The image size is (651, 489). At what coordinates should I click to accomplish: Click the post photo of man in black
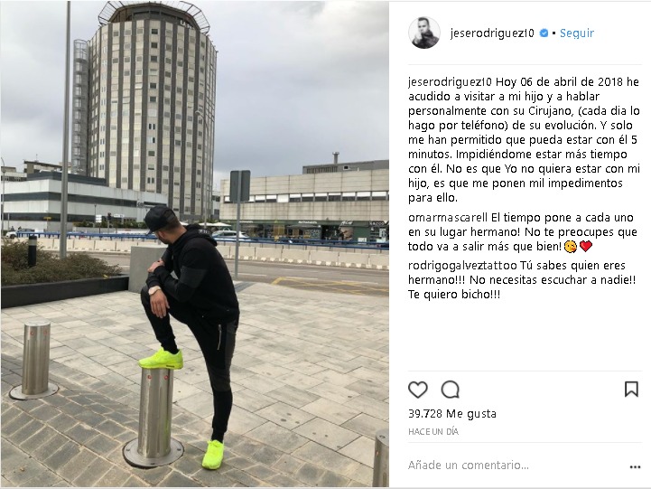point(195,244)
